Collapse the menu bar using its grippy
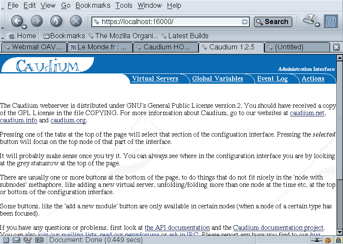343x244 pixels. click(x=3, y=6)
